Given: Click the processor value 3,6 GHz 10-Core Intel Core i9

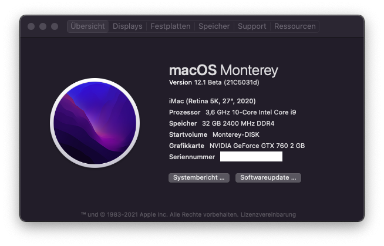Looking at the screenshot, I should [251, 112].
